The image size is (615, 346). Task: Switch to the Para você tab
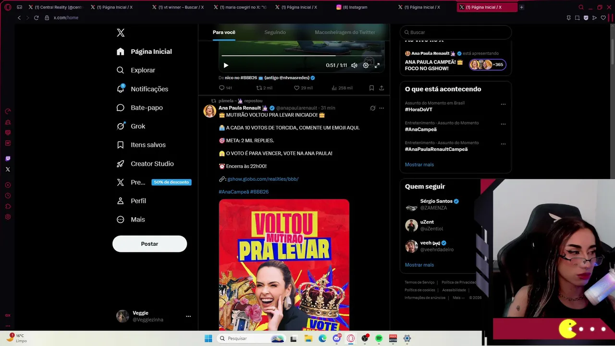224,32
